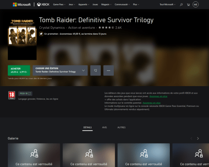
Task: Click the Tomb Raider: Definitive Survivor Trilogy title
Action: point(96,20)
